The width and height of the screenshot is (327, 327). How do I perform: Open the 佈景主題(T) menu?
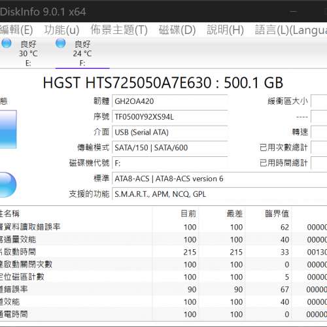(119, 30)
